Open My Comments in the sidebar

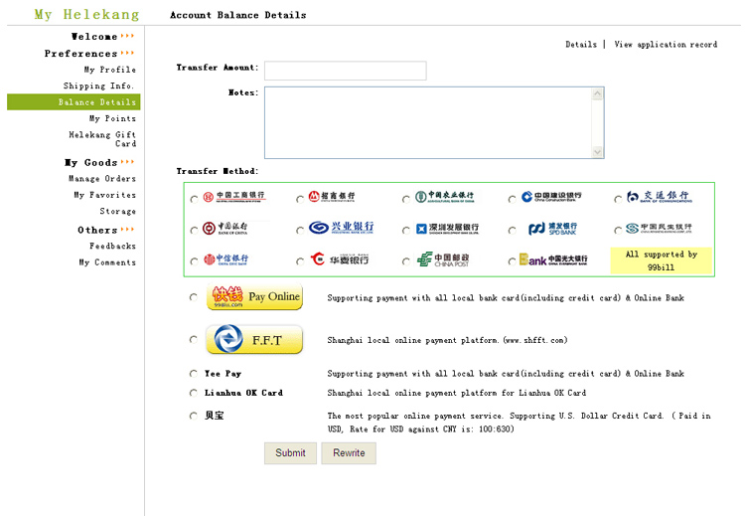(108, 262)
